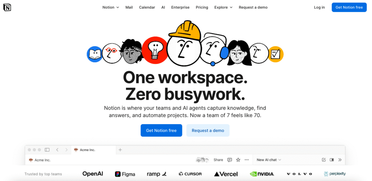
Task: Favorite the page with star icon
Action: (238, 160)
